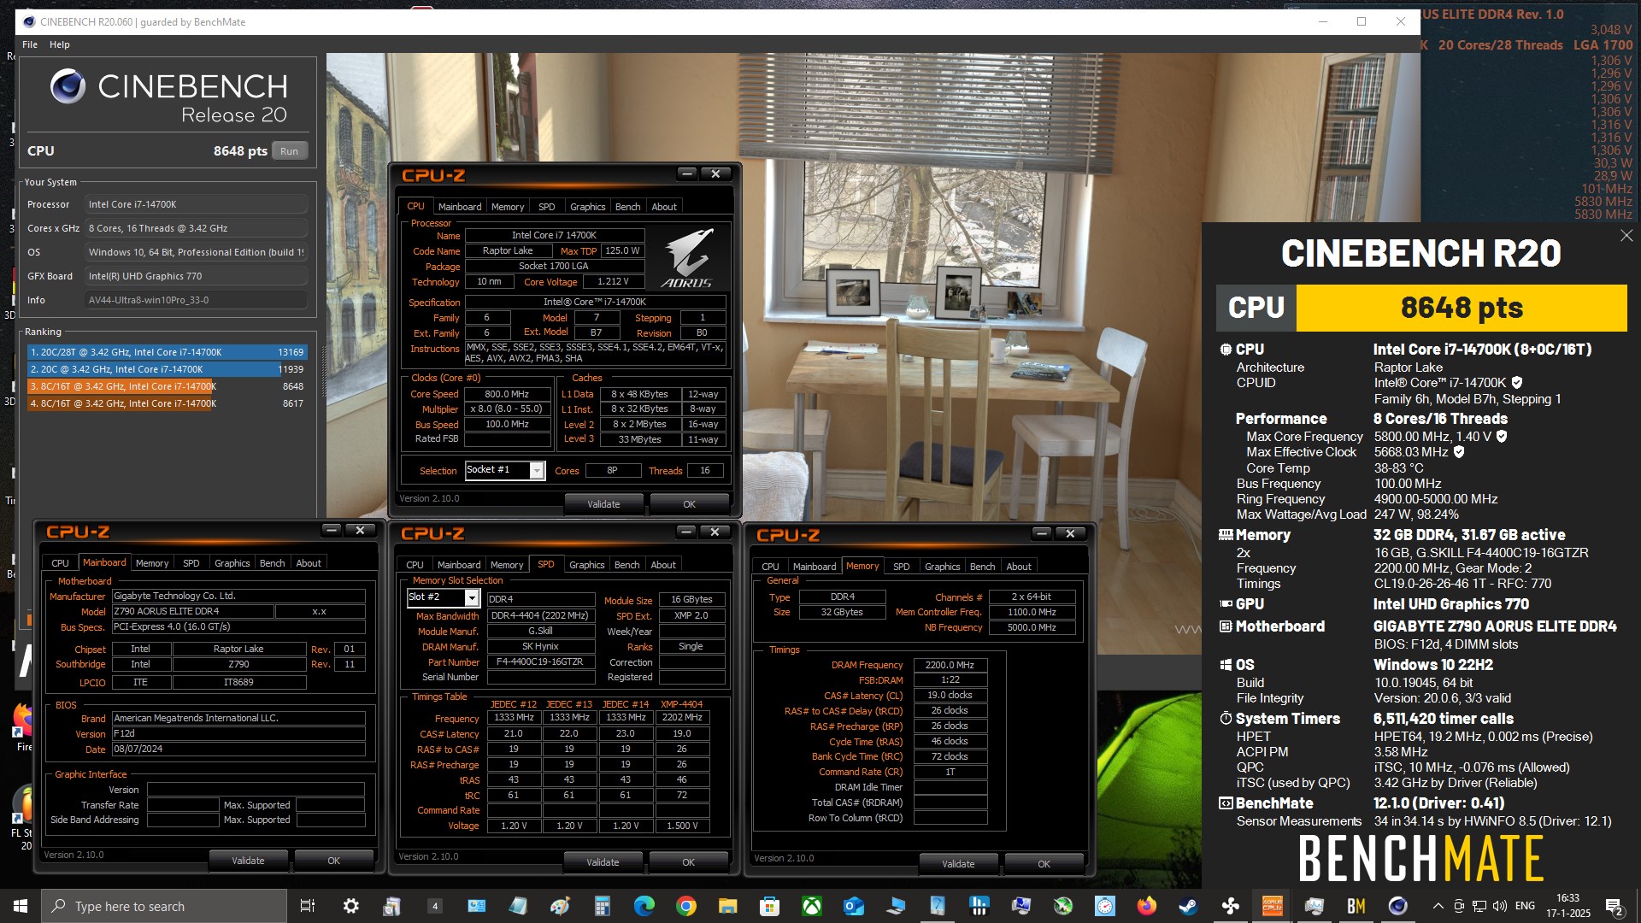Open the ENG language indicator
This screenshot has width=1641, height=923.
coord(1525,906)
